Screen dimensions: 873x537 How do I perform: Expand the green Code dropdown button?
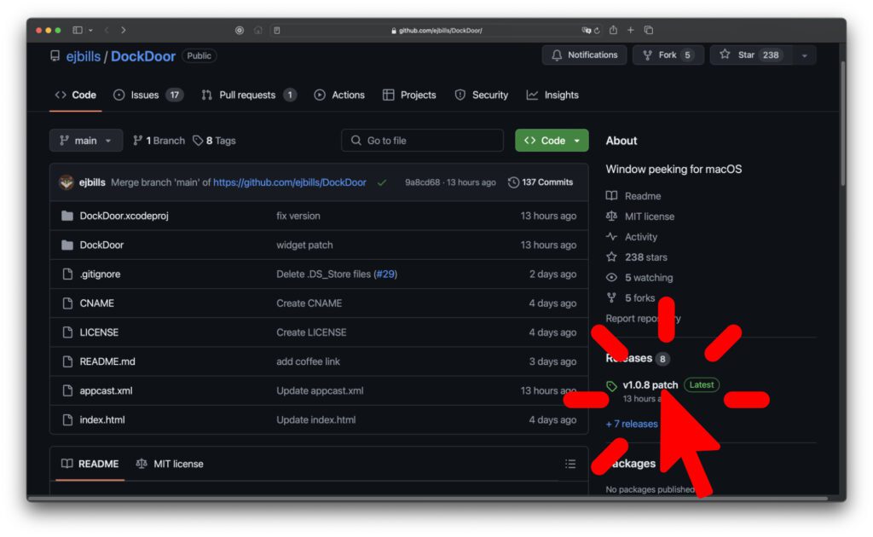(x=552, y=141)
